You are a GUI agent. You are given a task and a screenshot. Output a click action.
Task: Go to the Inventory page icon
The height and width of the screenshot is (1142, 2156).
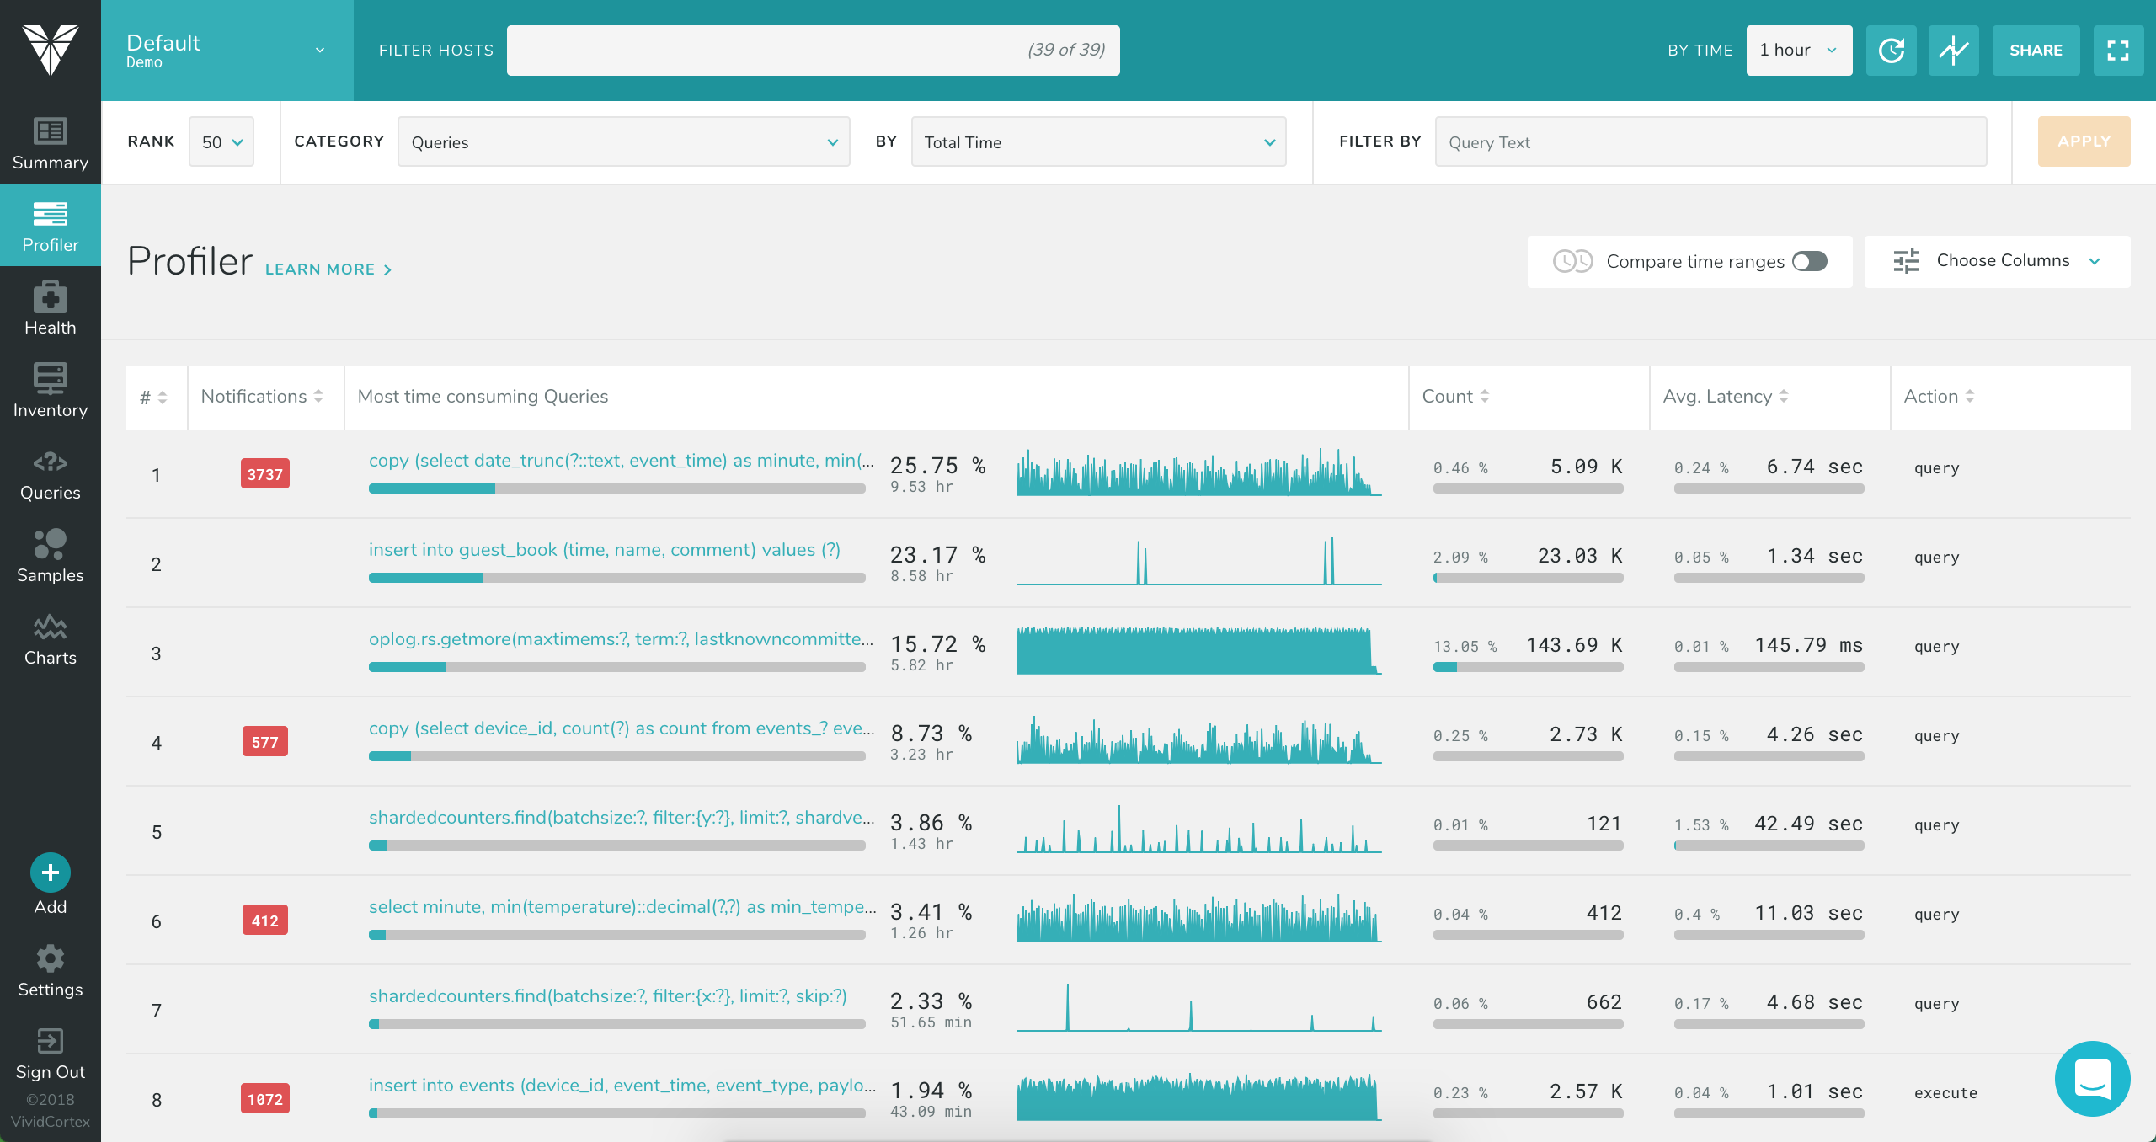pyautogui.click(x=50, y=378)
